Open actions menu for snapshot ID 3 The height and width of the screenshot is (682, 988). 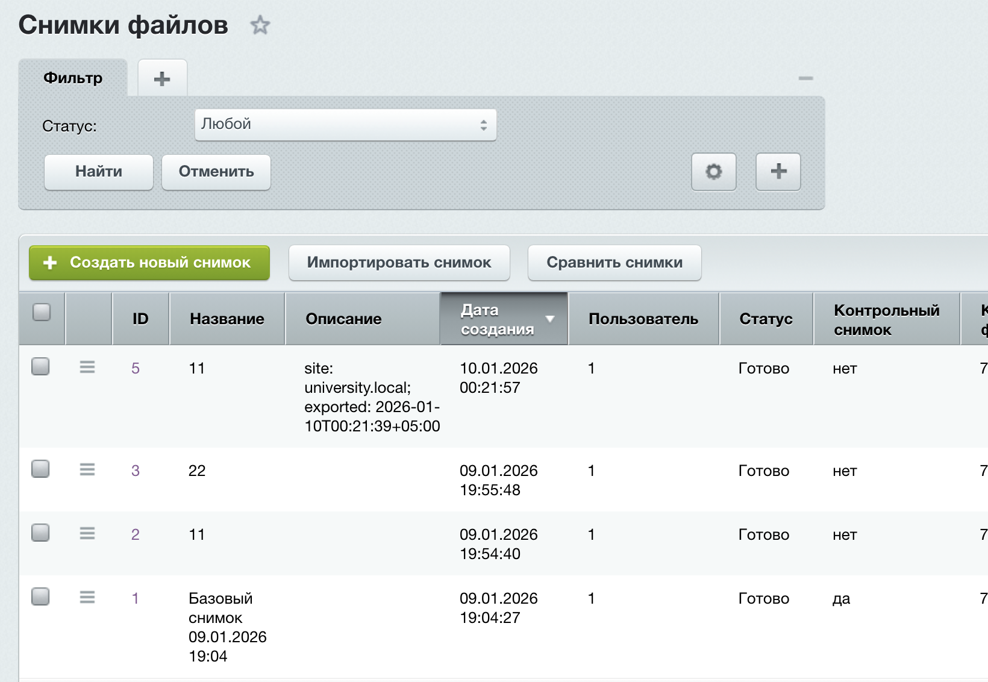87,469
